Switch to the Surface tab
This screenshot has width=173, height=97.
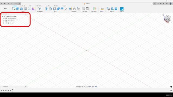point(23,6)
